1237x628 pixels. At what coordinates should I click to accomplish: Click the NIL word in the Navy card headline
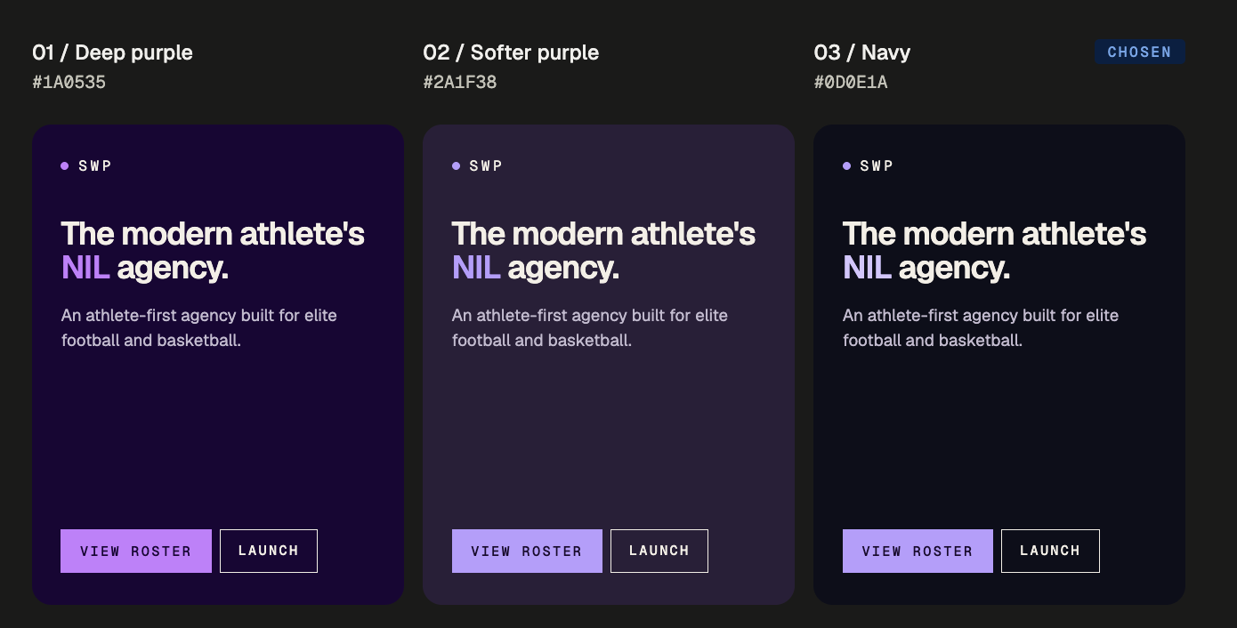click(x=867, y=268)
